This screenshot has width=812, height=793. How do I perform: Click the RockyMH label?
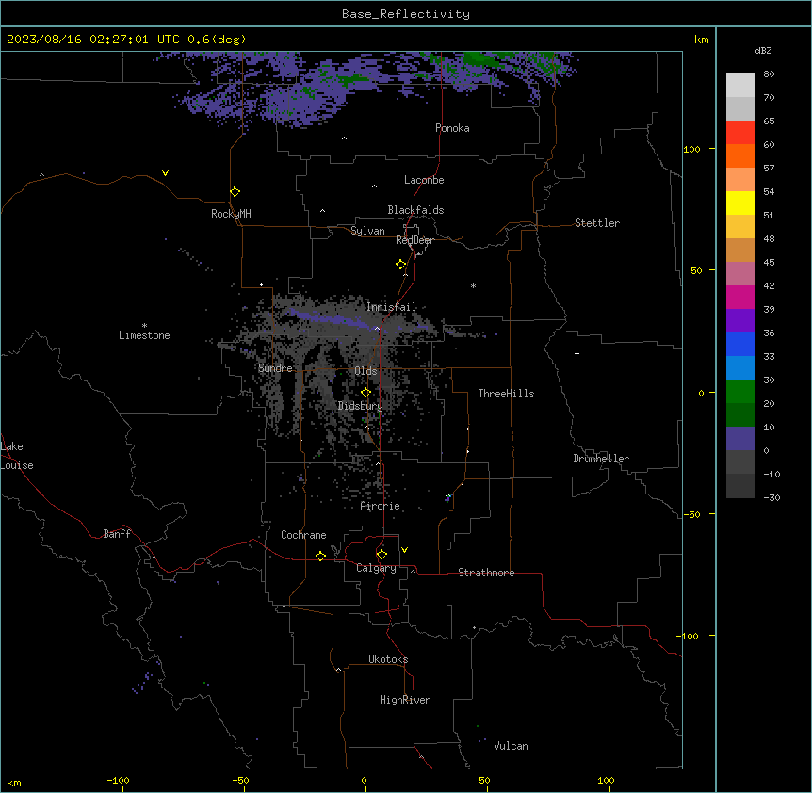pos(231,214)
